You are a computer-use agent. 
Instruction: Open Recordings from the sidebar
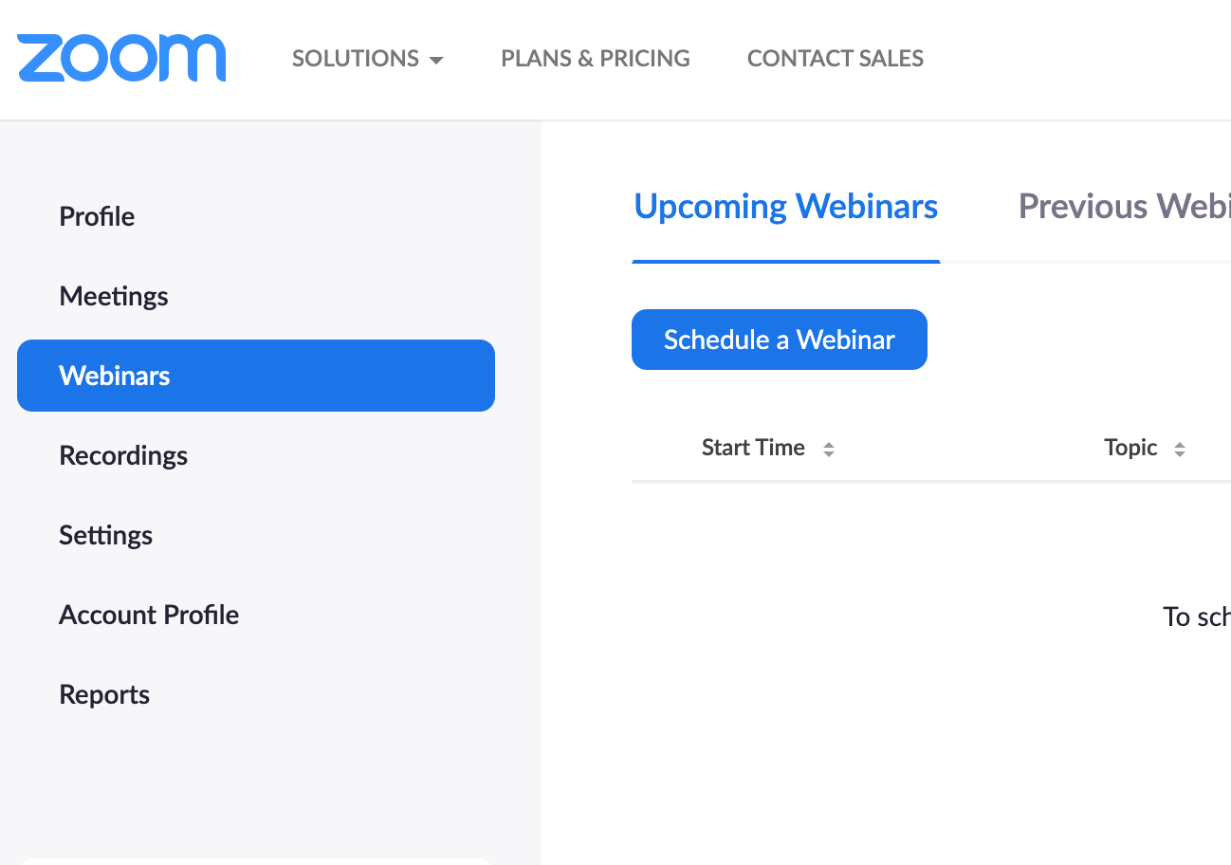[x=123, y=455]
